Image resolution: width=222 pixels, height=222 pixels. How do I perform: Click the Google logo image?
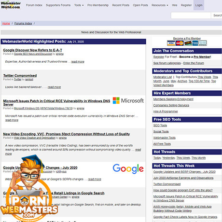click(x=128, y=169)
